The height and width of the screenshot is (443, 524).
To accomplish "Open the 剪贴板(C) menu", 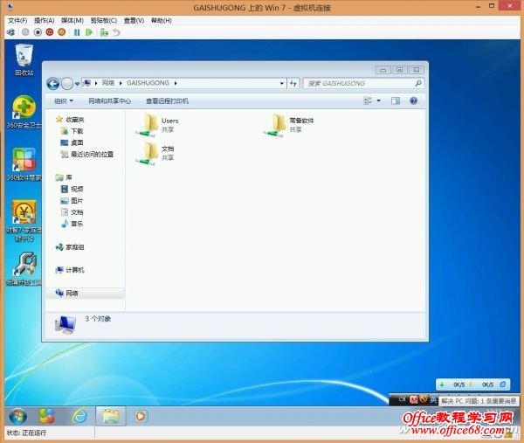I will pos(104,21).
